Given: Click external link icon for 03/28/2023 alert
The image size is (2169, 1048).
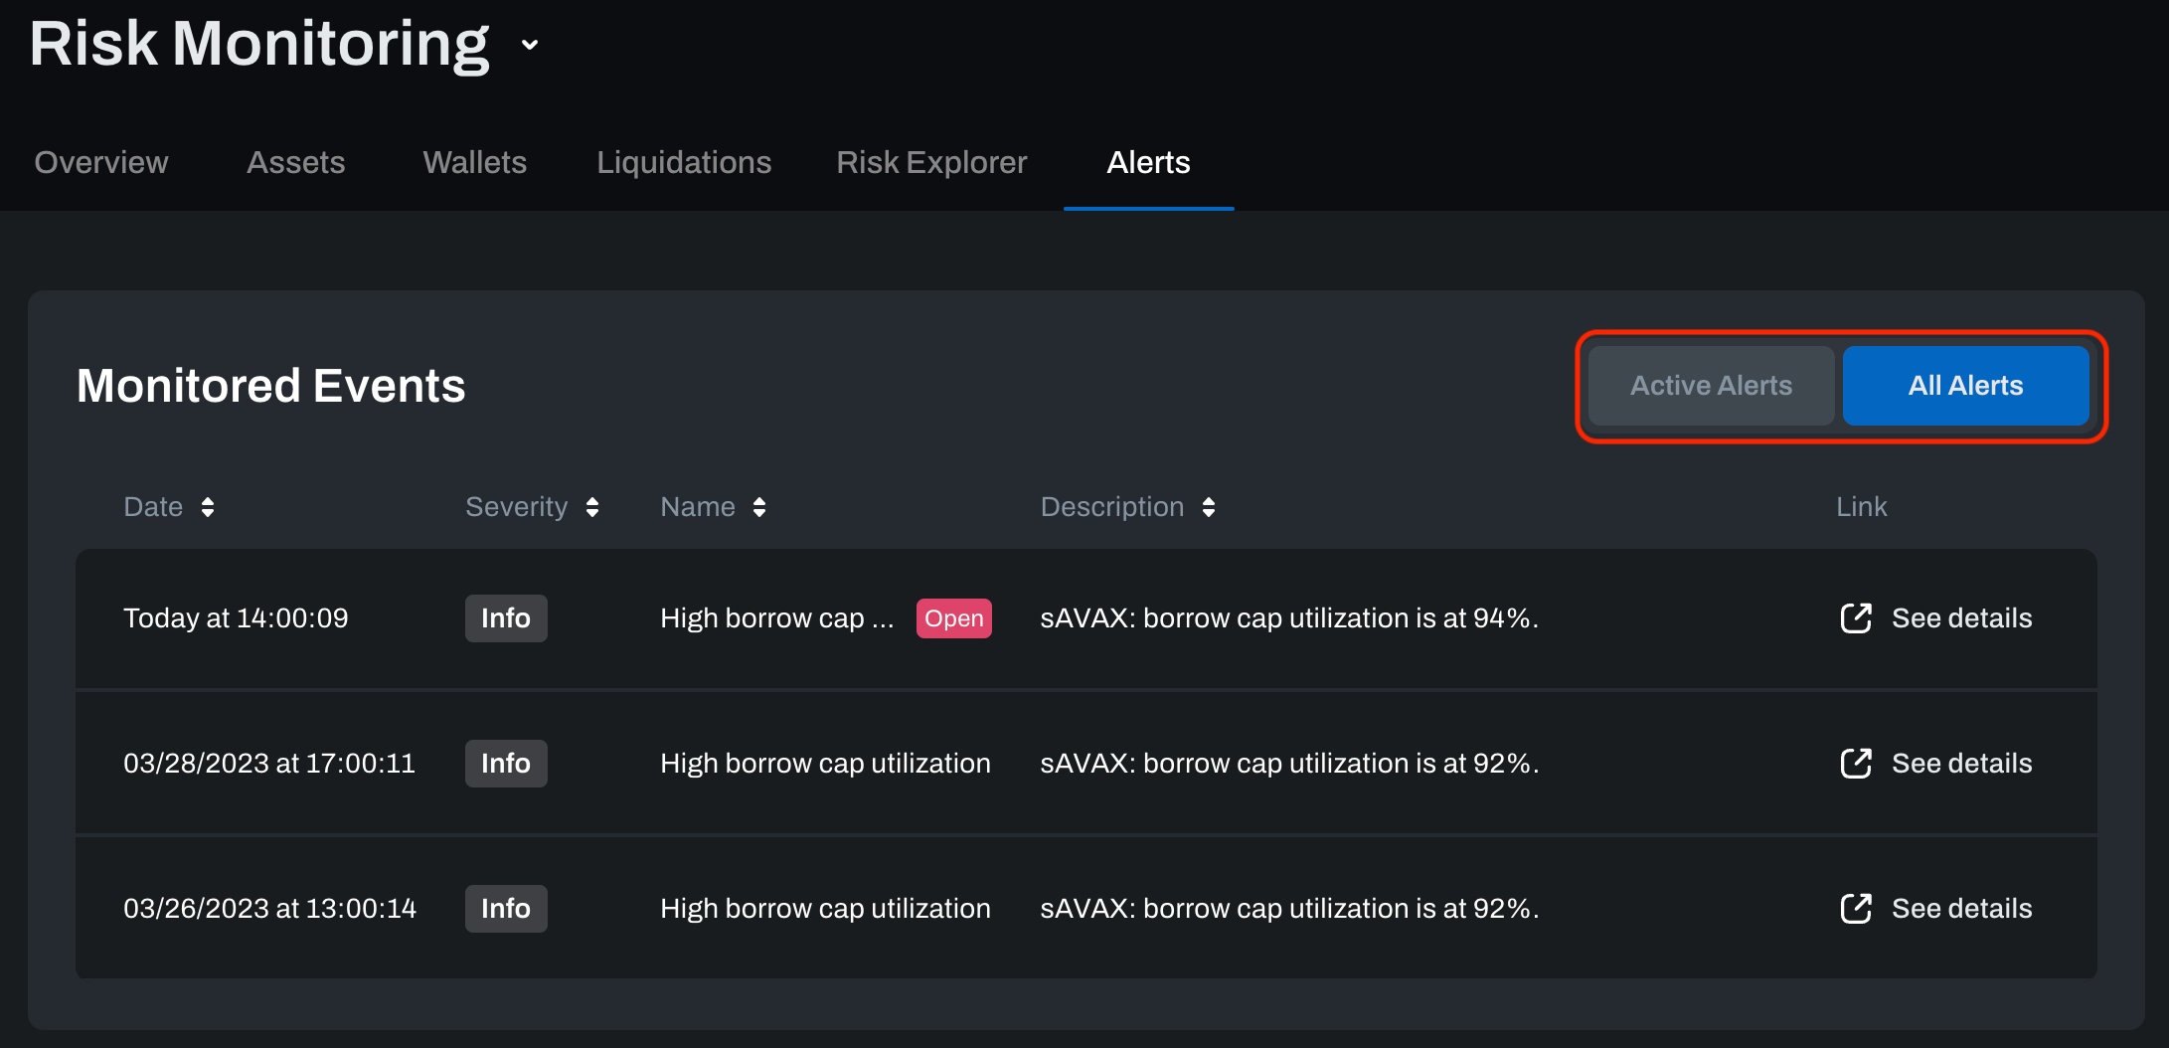Looking at the screenshot, I should point(1855,764).
